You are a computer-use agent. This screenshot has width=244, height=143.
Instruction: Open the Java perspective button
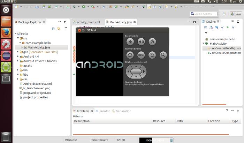pyautogui.click(x=236, y=14)
